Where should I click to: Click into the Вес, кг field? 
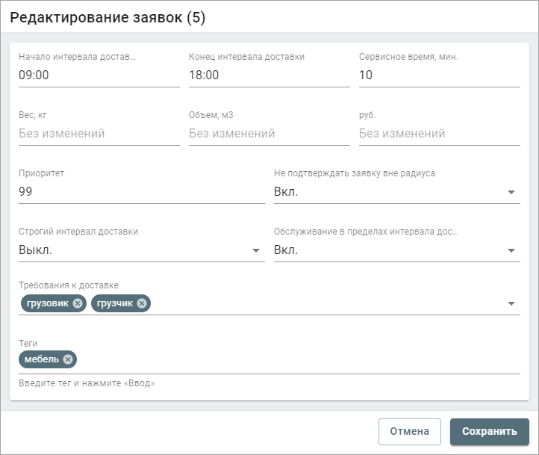[99, 134]
